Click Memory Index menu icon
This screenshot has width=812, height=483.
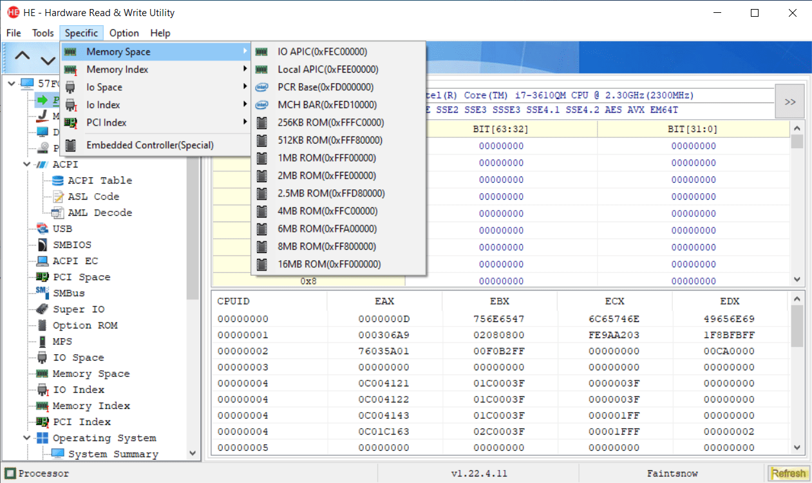click(x=71, y=70)
